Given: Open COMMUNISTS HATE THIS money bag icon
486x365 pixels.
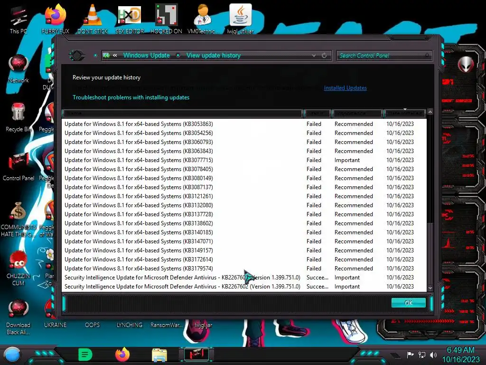Looking at the screenshot, I should click(x=19, y=219).
